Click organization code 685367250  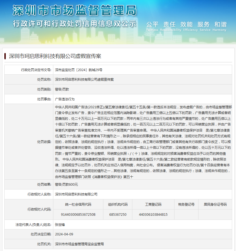pyautogui.click(x=118, y=214)
